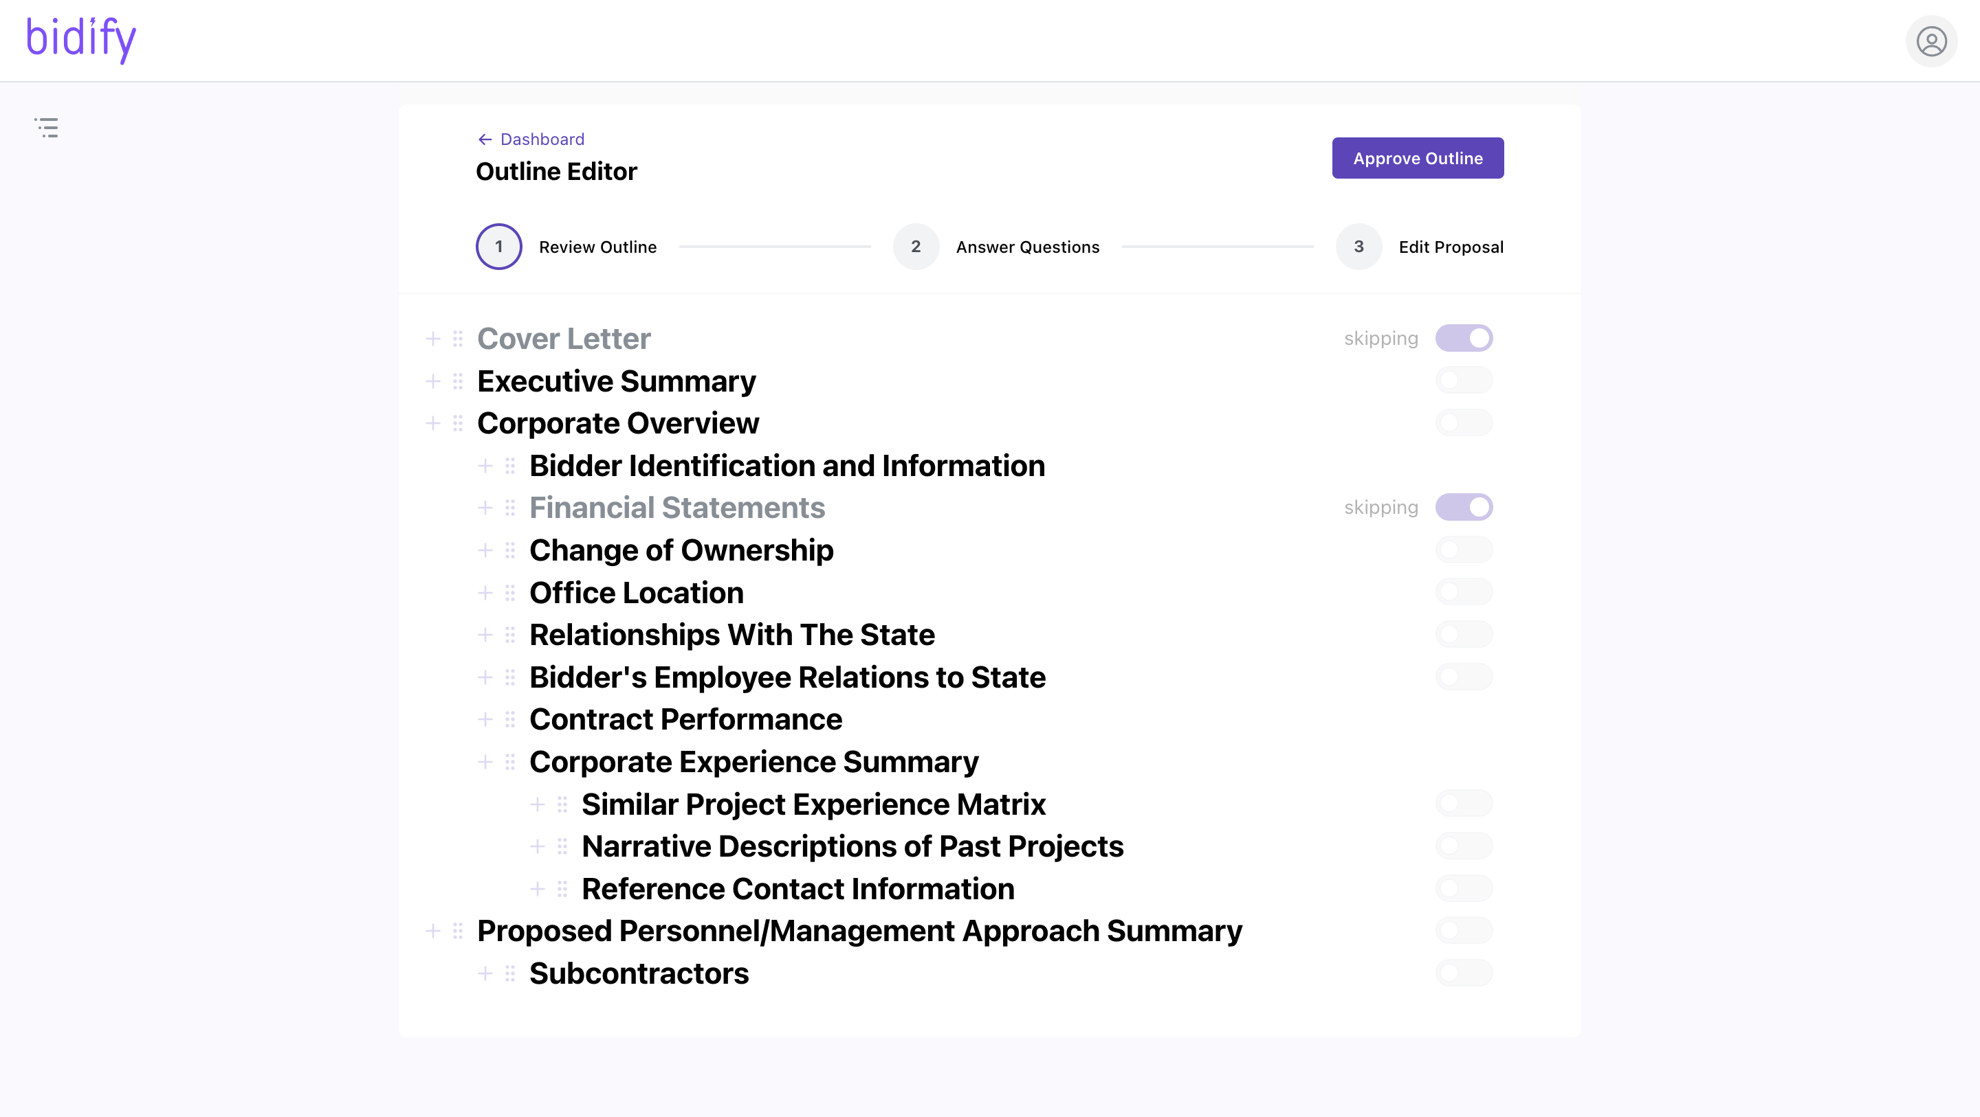This screenshot has height=1117, width=1980.
Task: Go to step 2 Answer Questions
Action: point(916,247)
